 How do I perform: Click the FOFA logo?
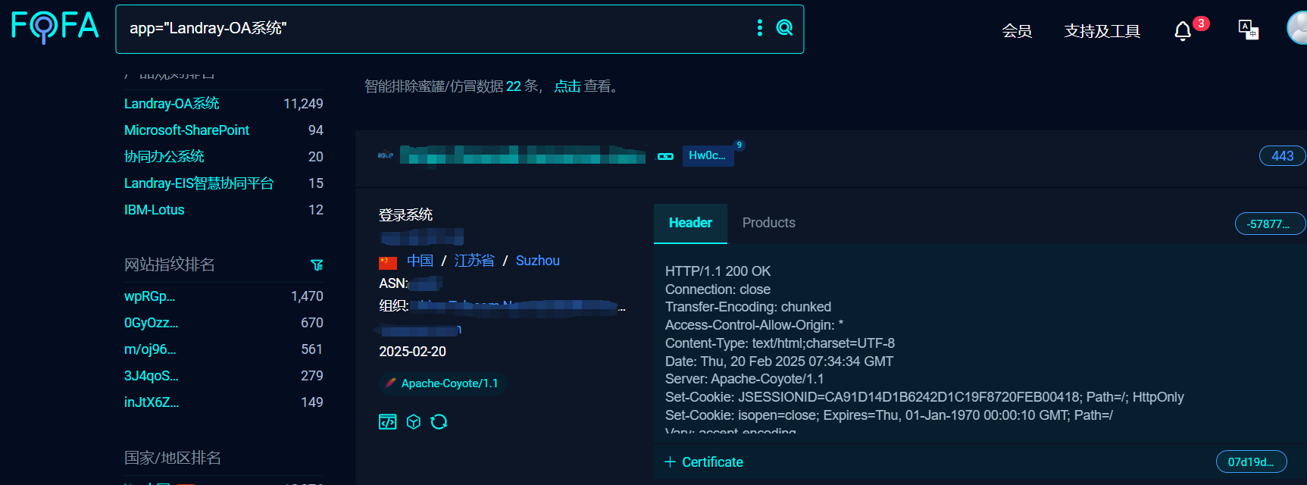pyautogui.click(x=55, y=27)
